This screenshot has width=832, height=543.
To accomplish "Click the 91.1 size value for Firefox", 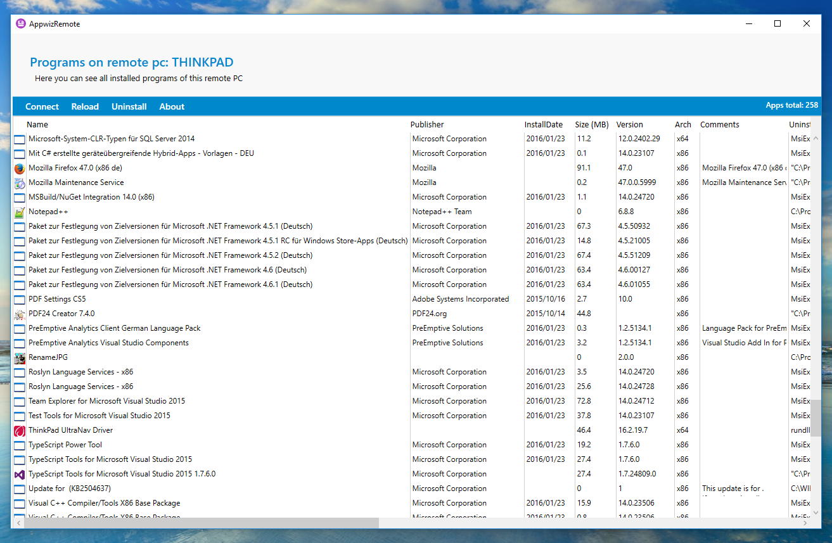I will click(584, 168).
